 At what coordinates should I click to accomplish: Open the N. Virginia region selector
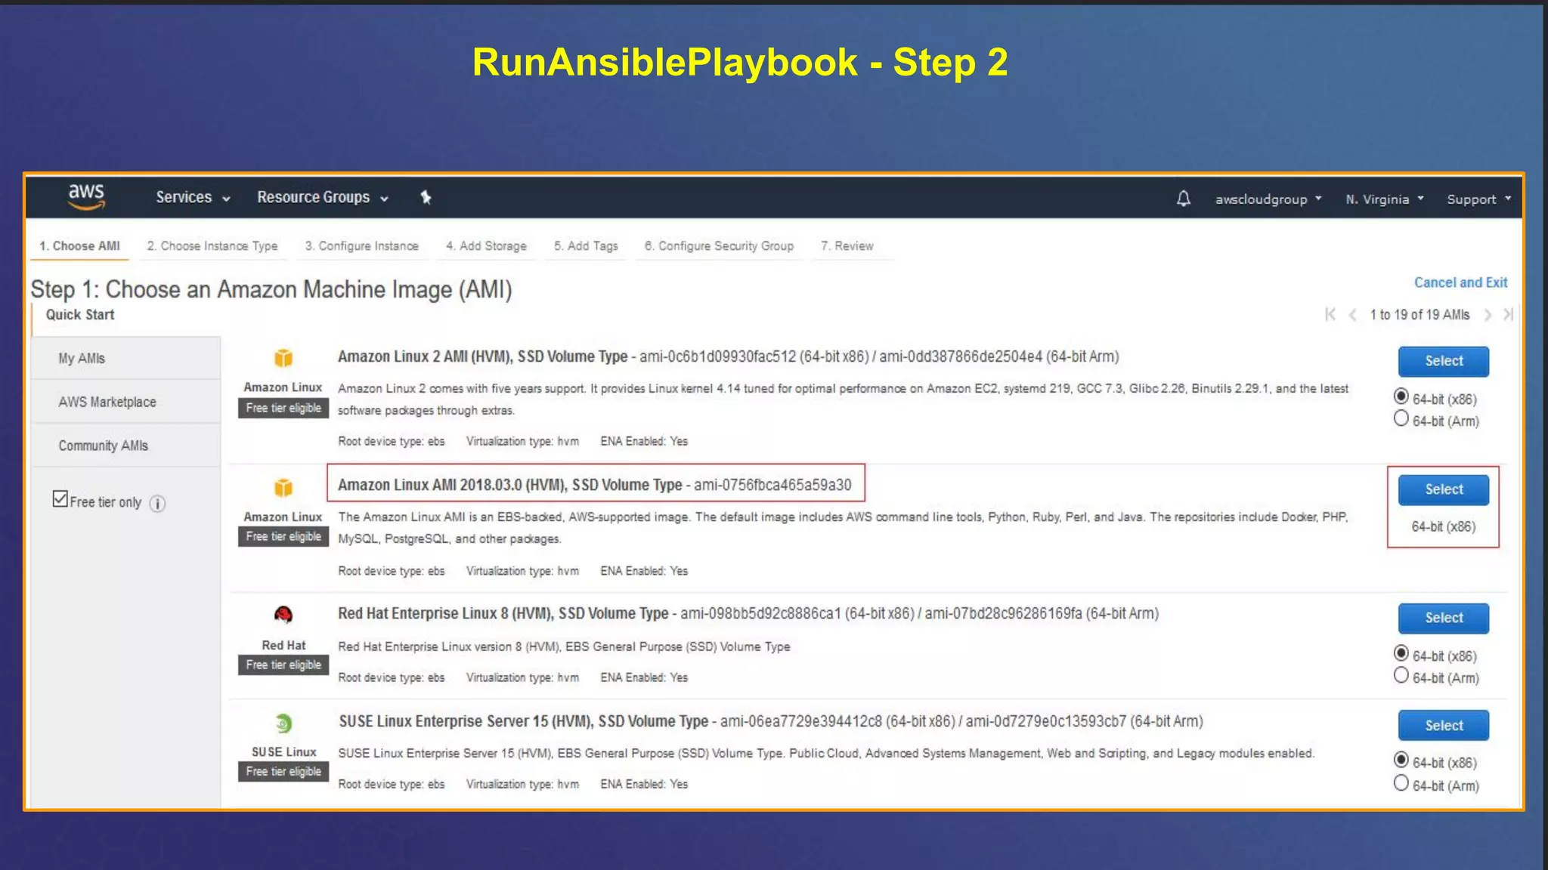coord(1385,199)
